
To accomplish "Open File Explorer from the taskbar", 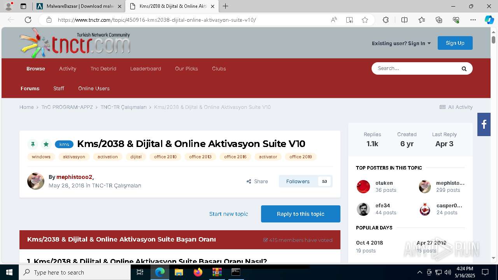I will click(x=179, y=272).
